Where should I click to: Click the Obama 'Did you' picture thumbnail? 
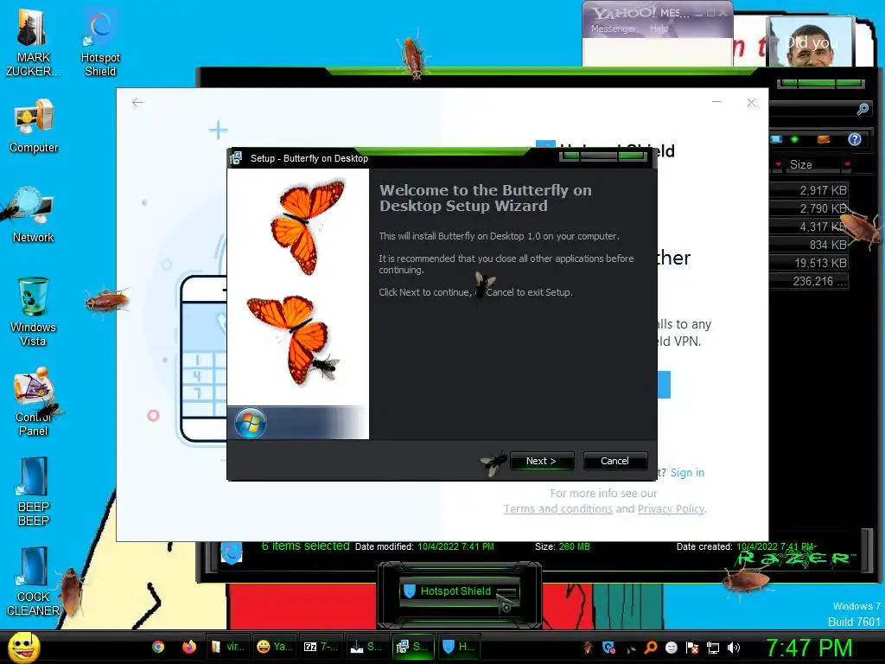[811, 43]
